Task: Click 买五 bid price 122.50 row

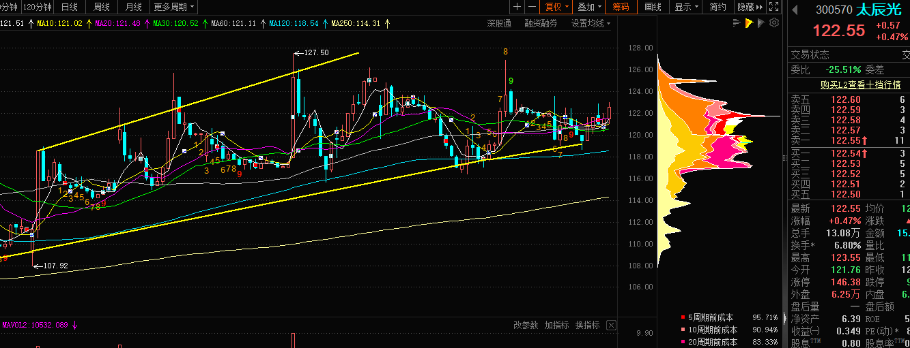Action: [x=849, y=194]
